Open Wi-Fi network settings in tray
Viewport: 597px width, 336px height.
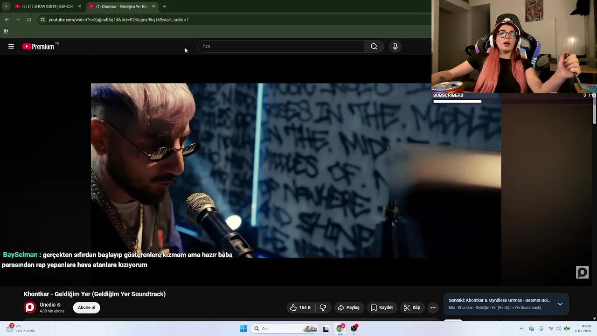tap(551, 329)
